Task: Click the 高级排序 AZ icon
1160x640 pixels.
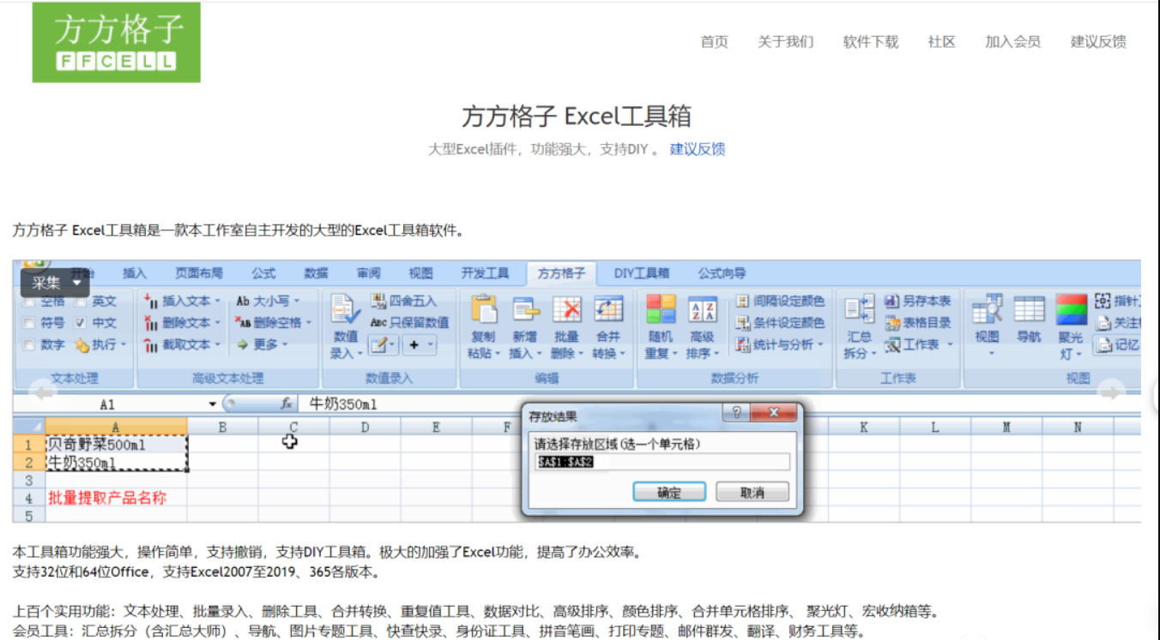Action: pyautogui.click(x=702, y=310)
